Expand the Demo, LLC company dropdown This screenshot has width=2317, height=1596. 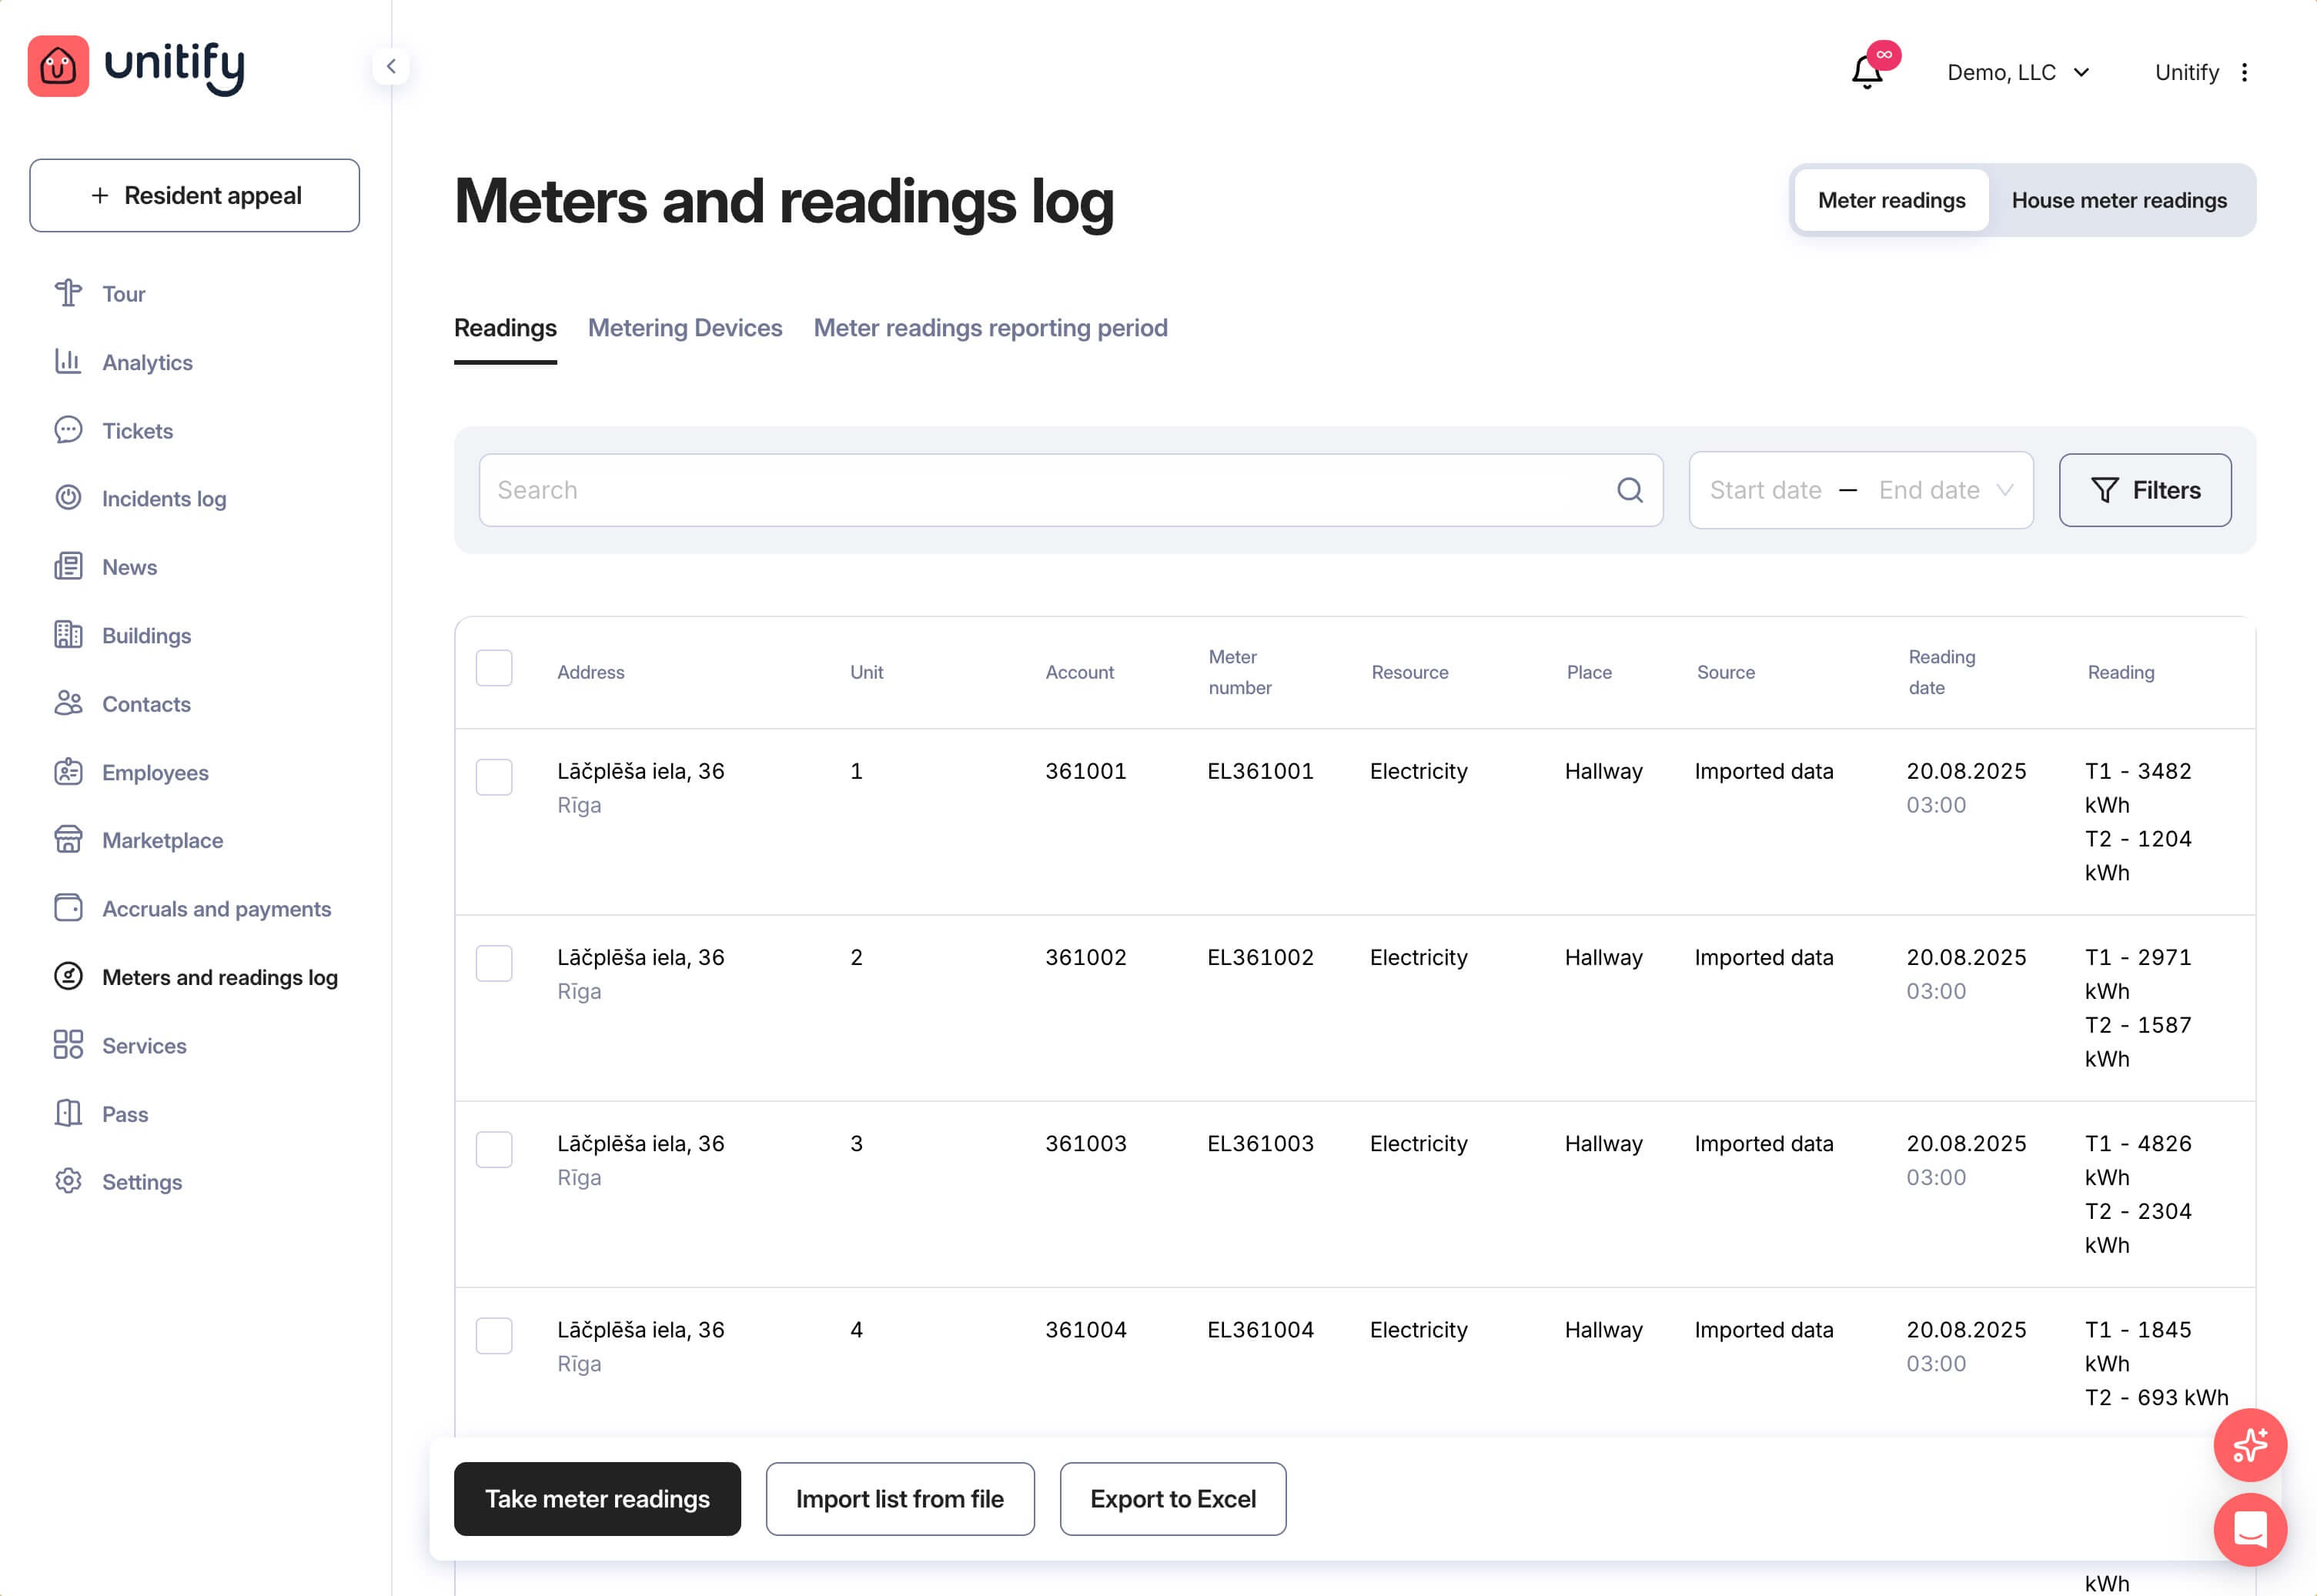tap(2017, 72)
